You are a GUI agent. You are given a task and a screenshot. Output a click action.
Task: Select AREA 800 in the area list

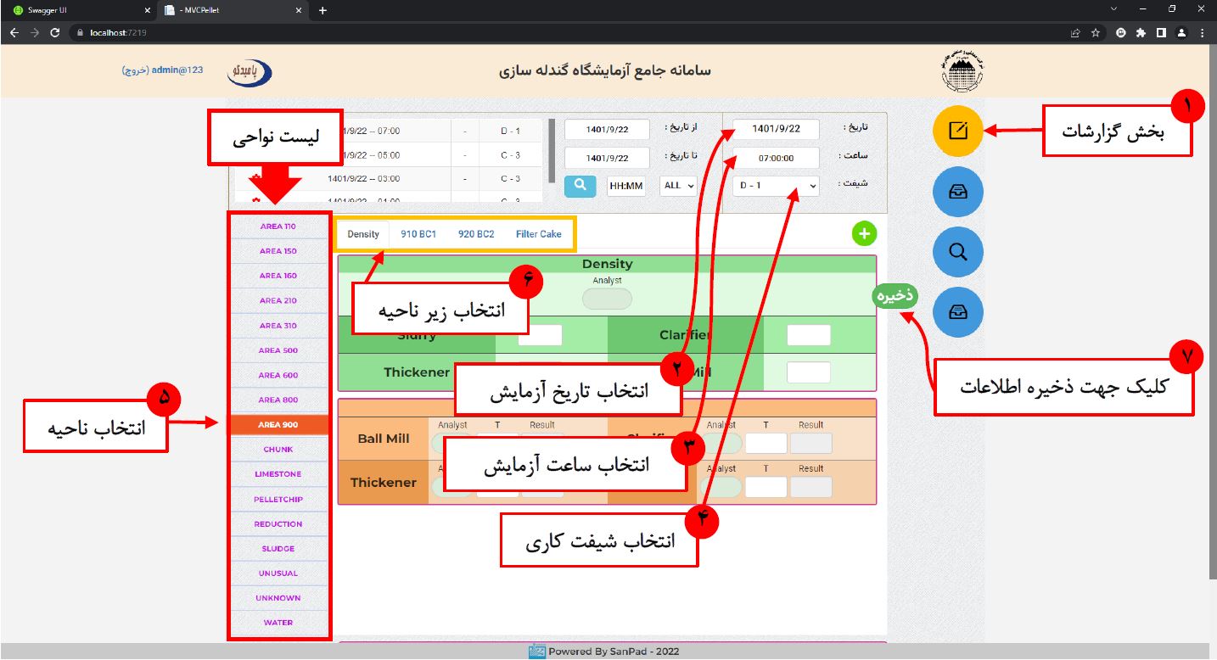[x=278, y=400]
